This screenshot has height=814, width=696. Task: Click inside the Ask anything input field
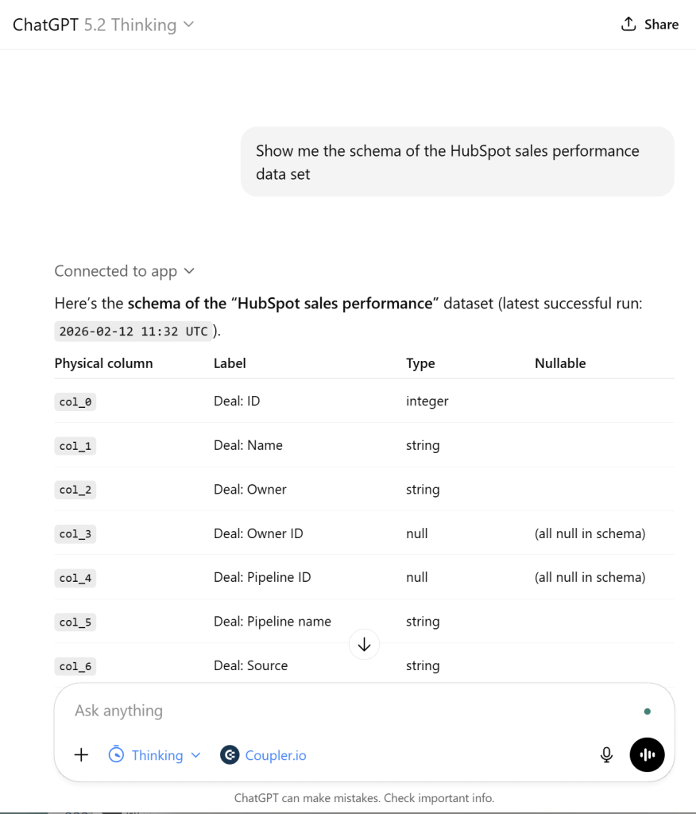[238, 710]
